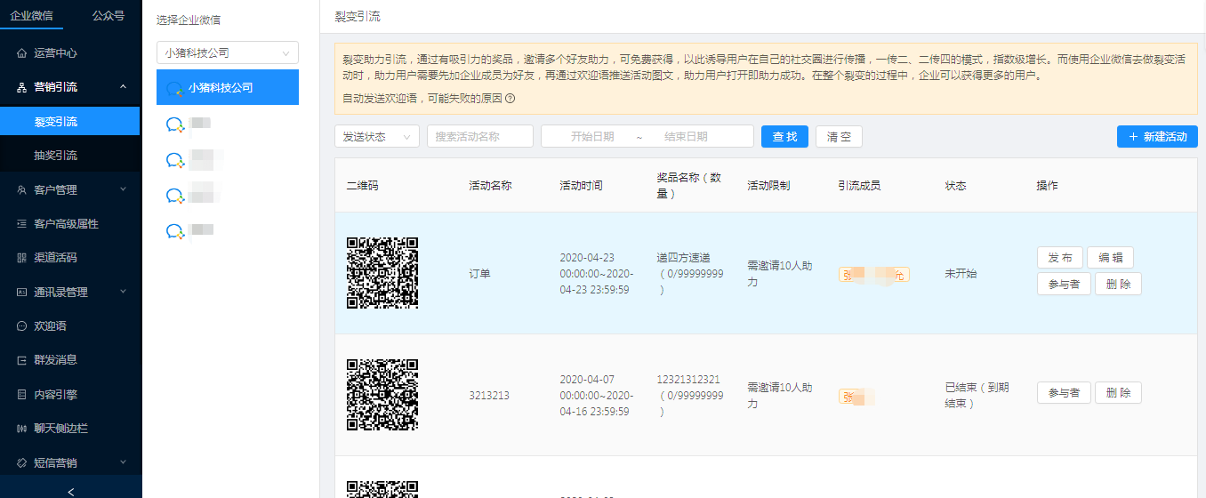Click 删除 for the 3213213 activity
1206x498 pixels.
pos(1118,392)
